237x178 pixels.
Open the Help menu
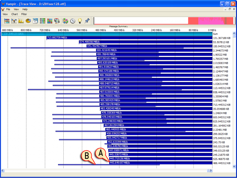pos(25,9)
